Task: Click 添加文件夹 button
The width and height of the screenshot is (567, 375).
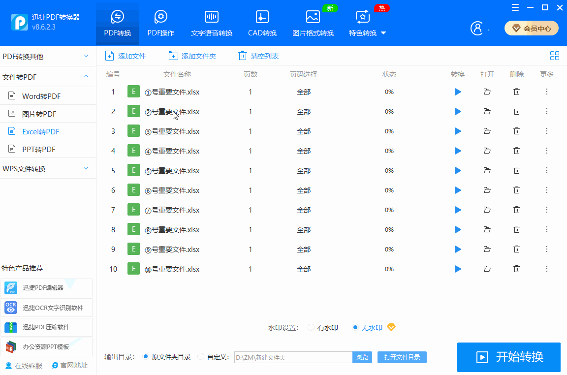Action: [x=192, y=56]
